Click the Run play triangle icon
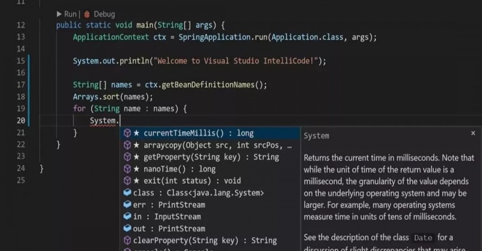This screenshot has height=251, width=482. click(x=59, y=14)
